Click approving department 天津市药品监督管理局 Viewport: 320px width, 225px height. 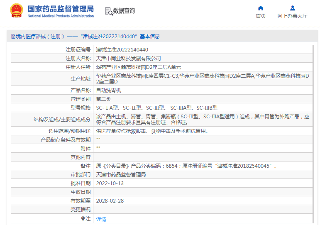click(121, 175)
